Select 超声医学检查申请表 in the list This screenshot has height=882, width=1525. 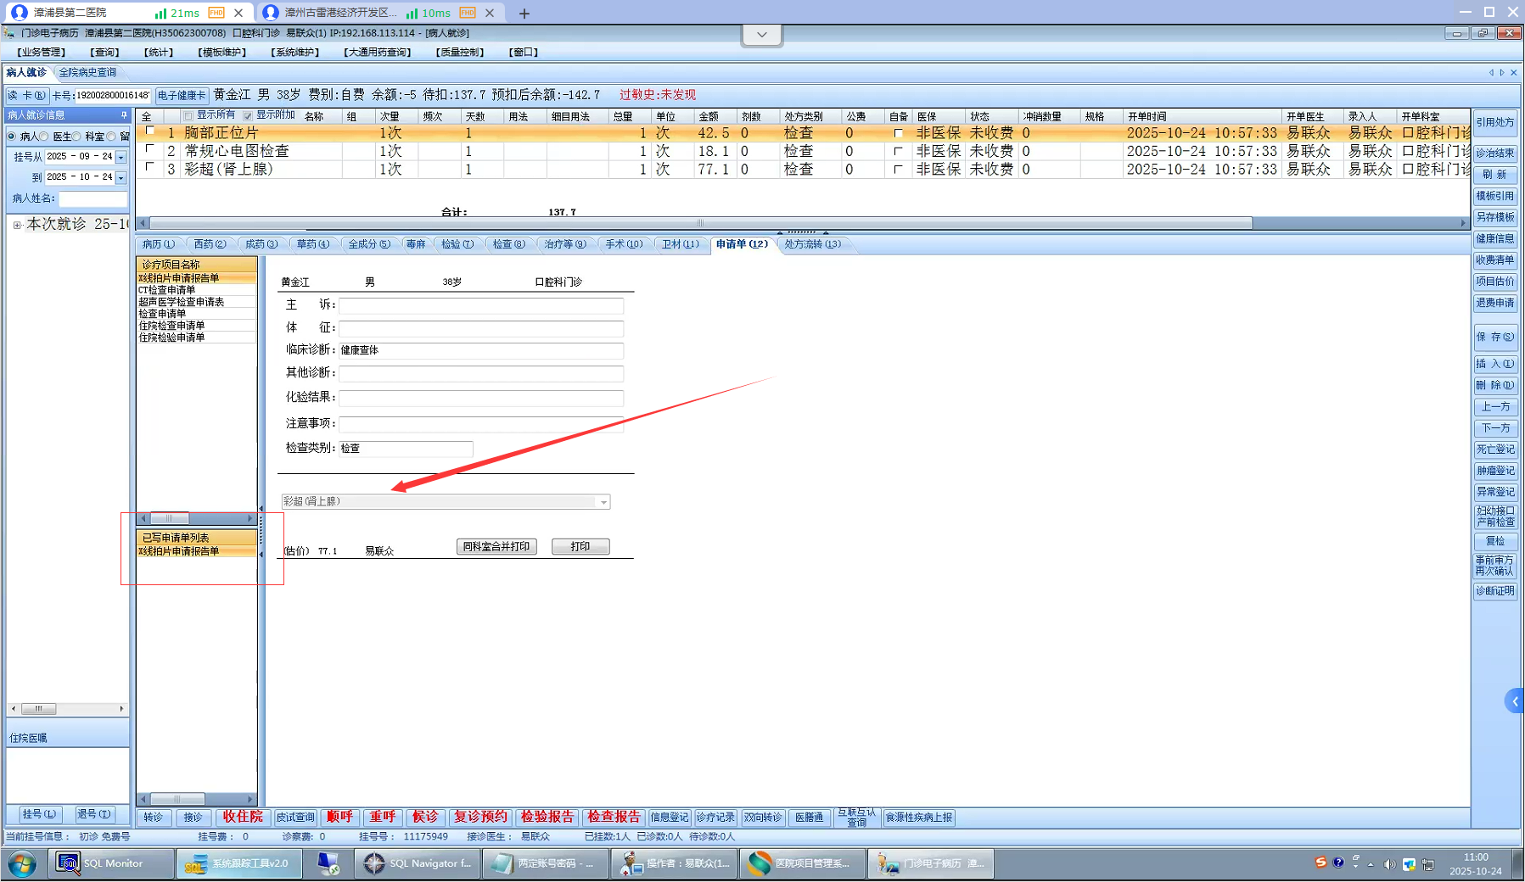196,302
